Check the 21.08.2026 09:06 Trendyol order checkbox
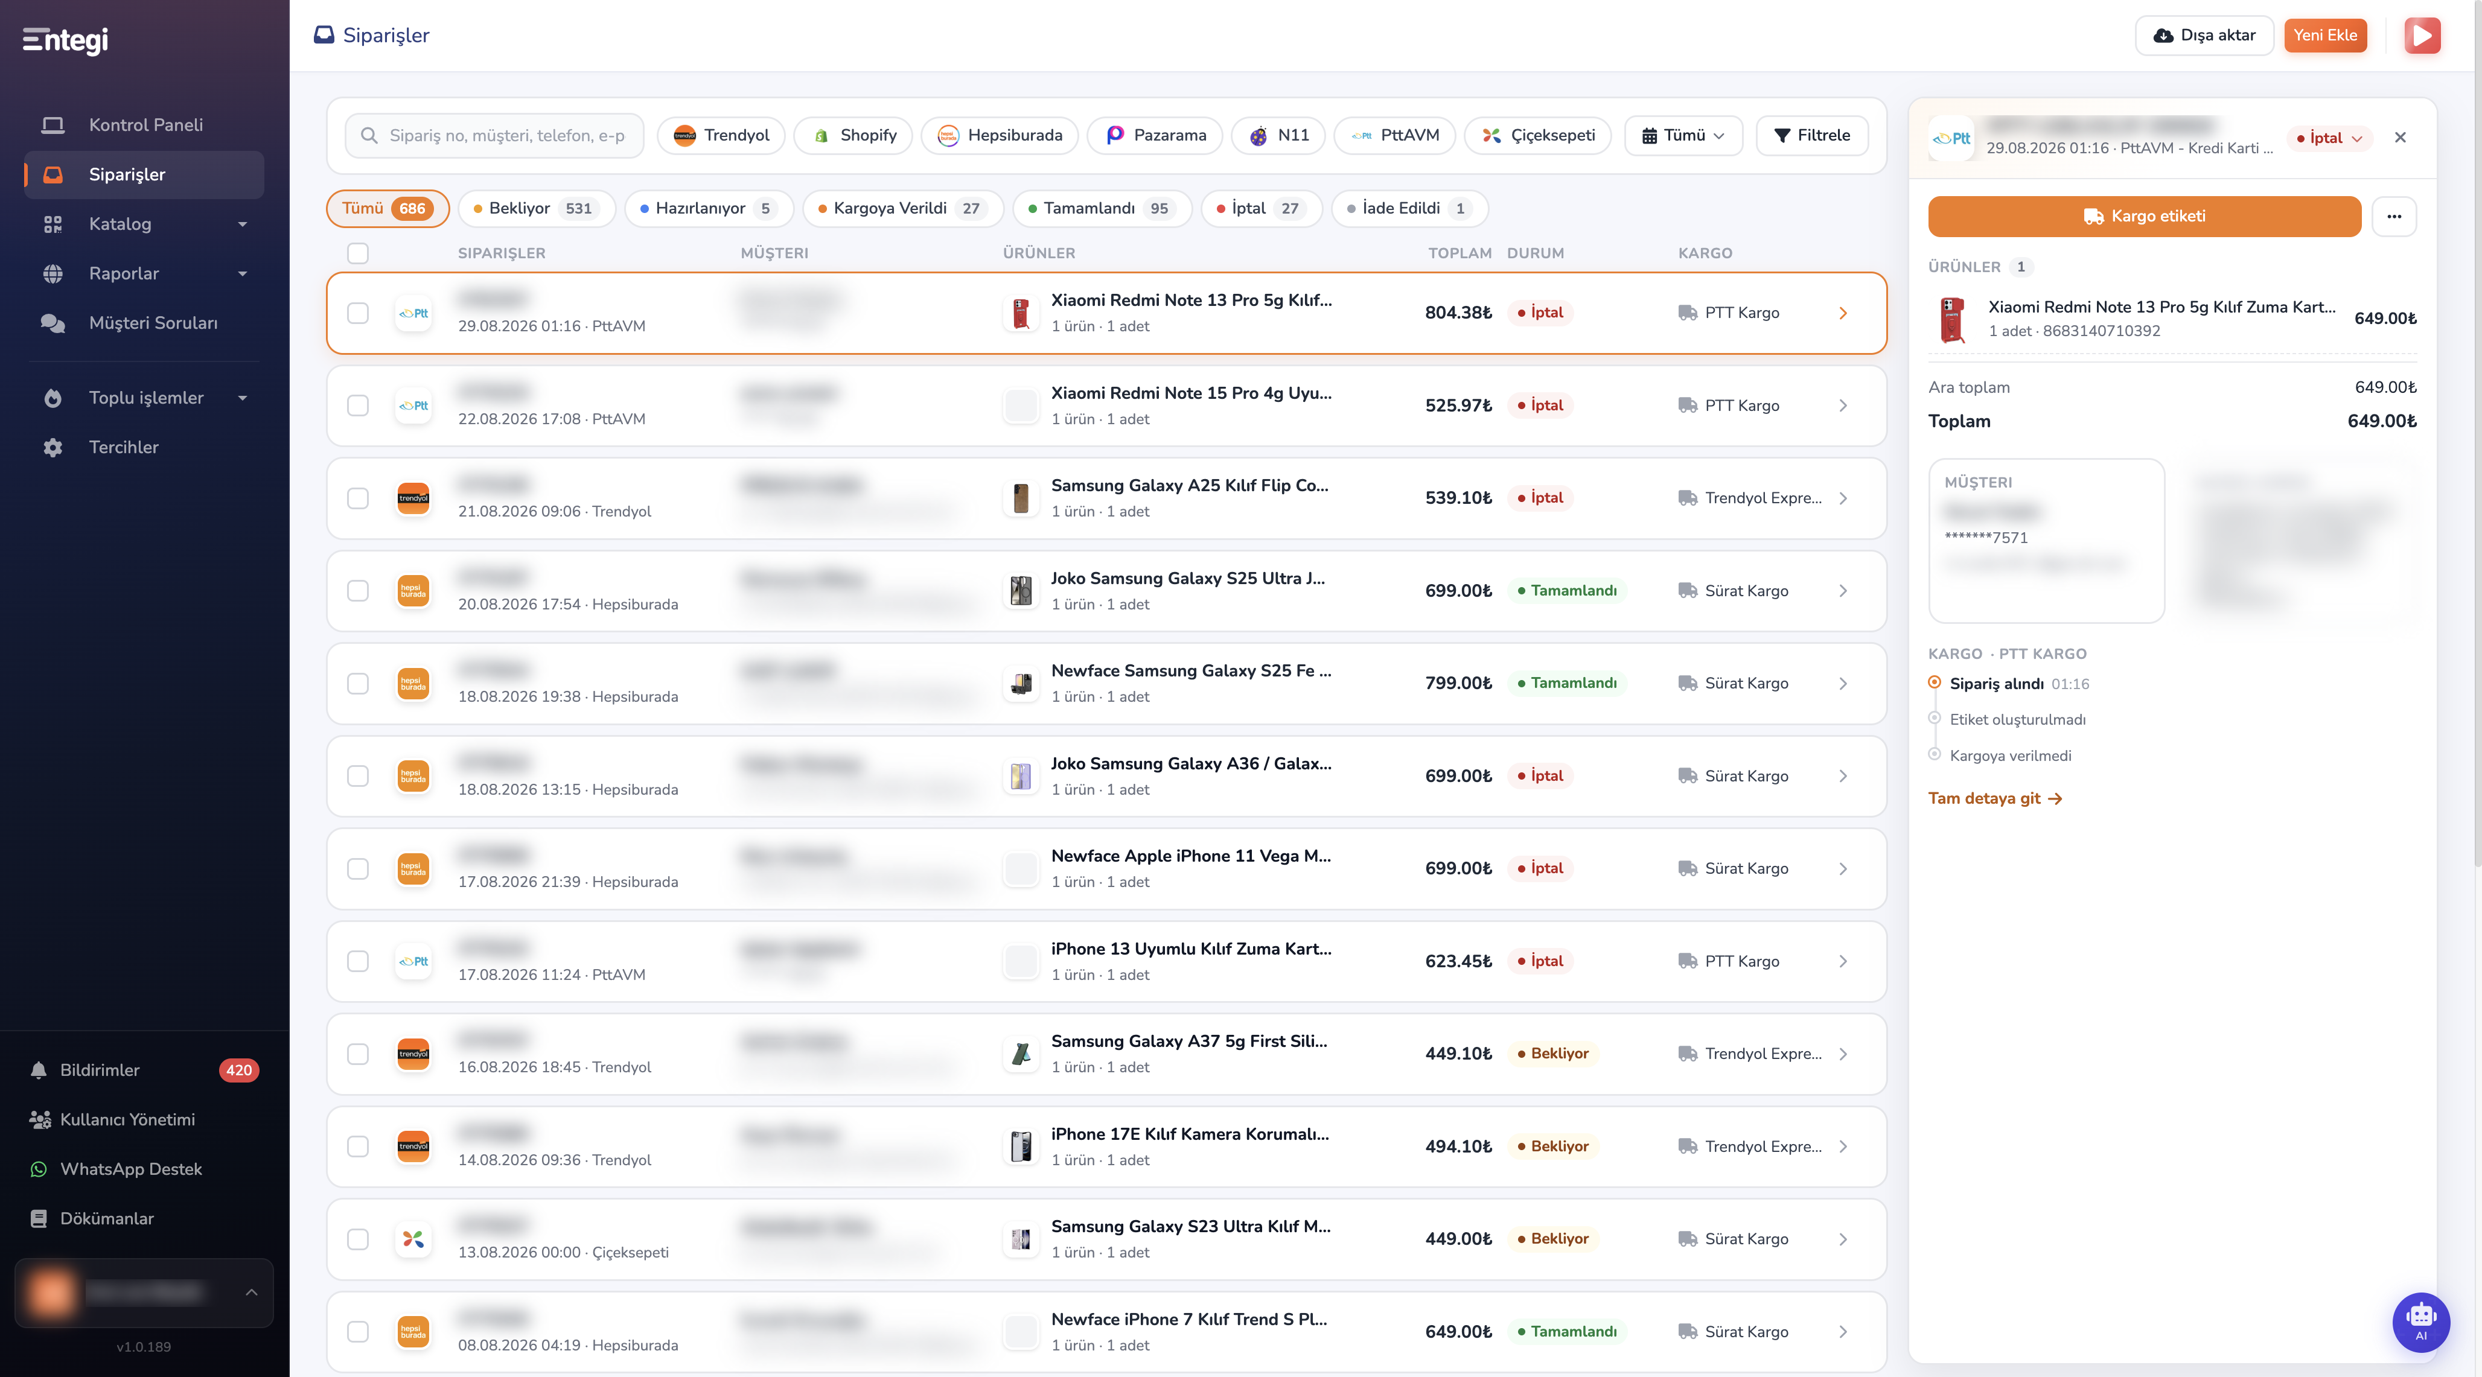The height and width of the screenshot is (1377, 2482). coord(357,498)
